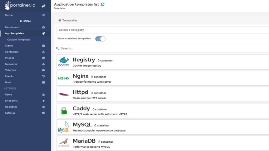269x151 pixels.
Task: Select the MariaDB template title
Action: [84, 141]
